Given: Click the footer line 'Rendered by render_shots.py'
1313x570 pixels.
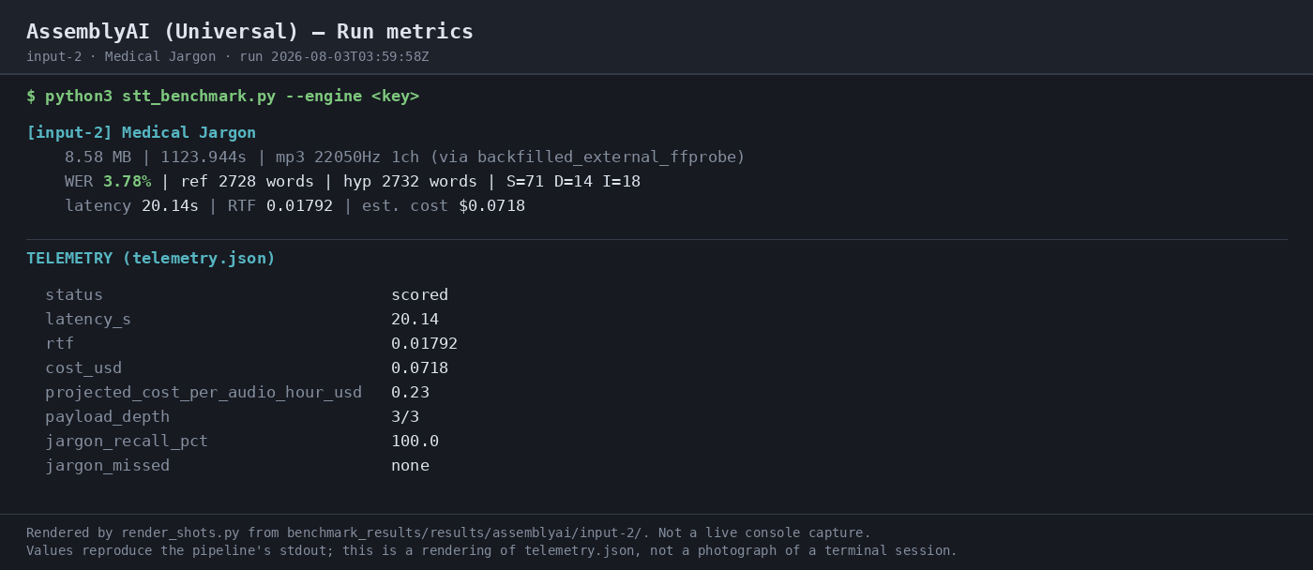Looking at the screenshot, I should click(x=448, y=533).
